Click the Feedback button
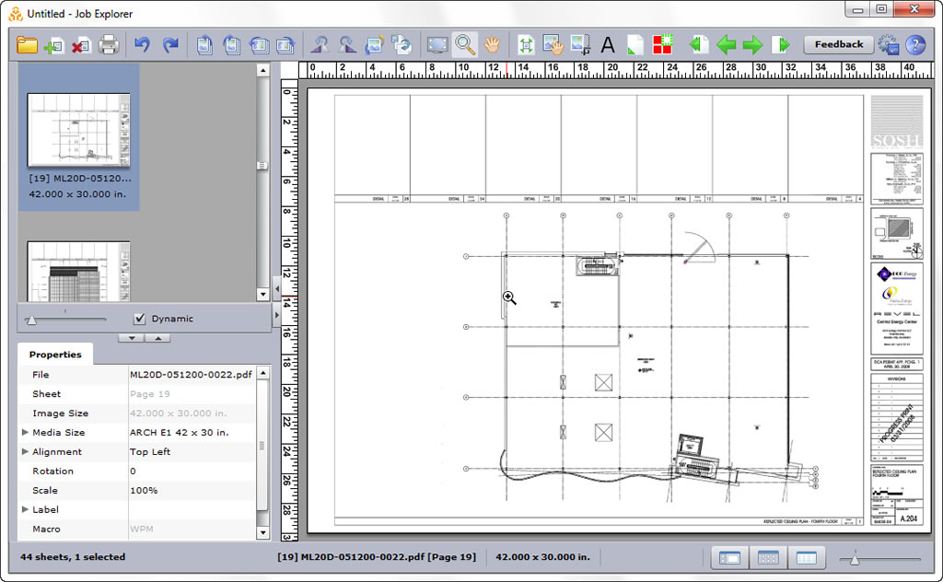 coord(839,44)
